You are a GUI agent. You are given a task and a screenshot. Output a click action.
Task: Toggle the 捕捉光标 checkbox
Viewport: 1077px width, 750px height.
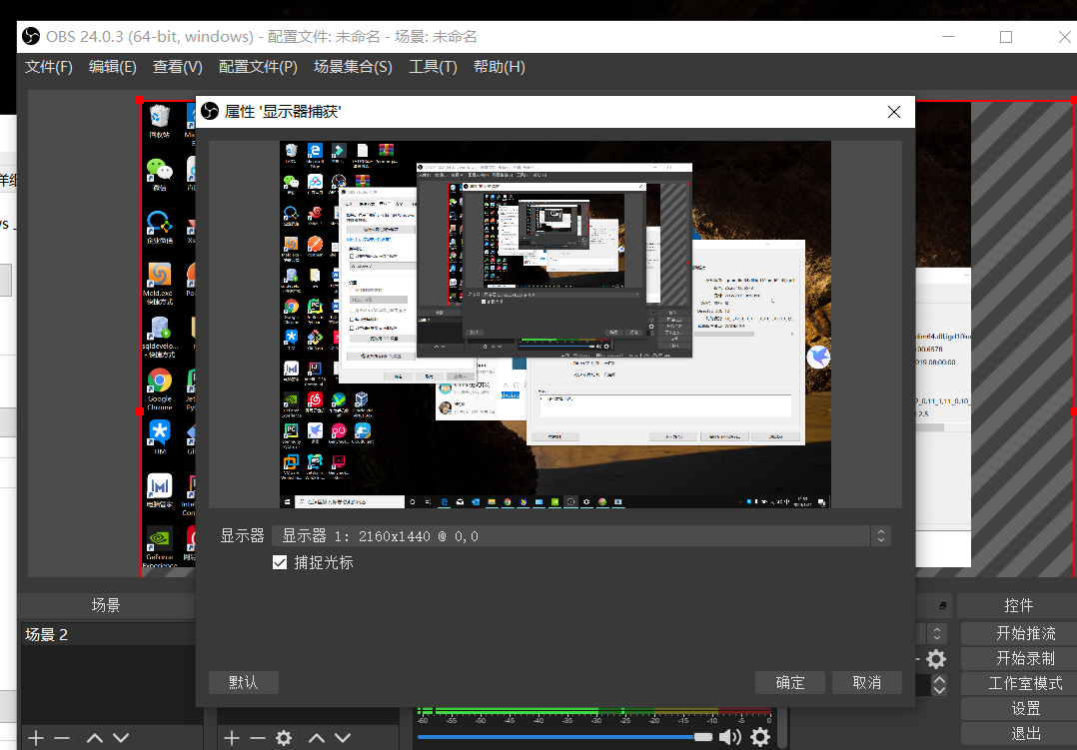tap(280, 563)
